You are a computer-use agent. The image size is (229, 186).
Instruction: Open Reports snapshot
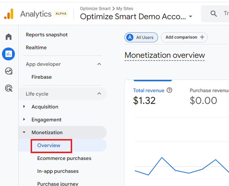point(47,35)
